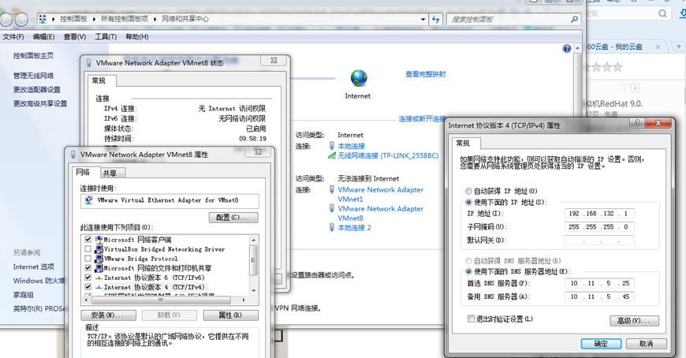Screen dimensions: 686x358
Task: Open 本地连接 link
Action: [x=352, y=146]
